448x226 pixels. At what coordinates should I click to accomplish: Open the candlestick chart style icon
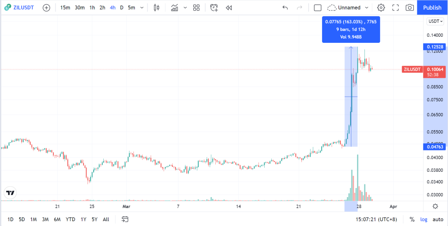pos(156,8)
